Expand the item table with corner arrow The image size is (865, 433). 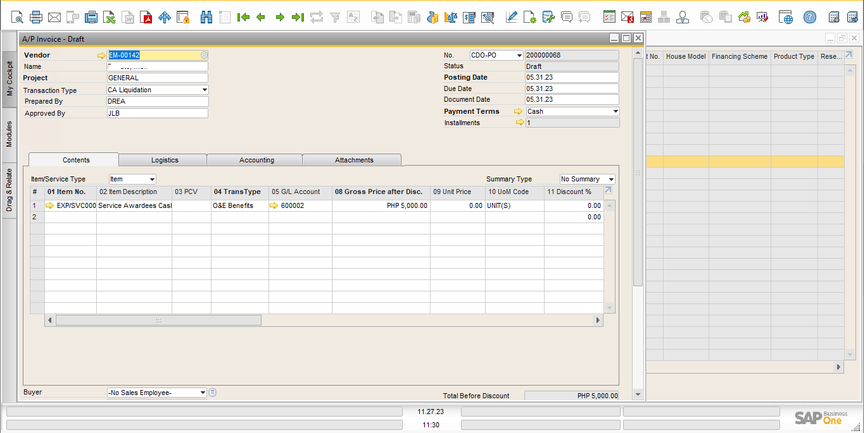609,190
